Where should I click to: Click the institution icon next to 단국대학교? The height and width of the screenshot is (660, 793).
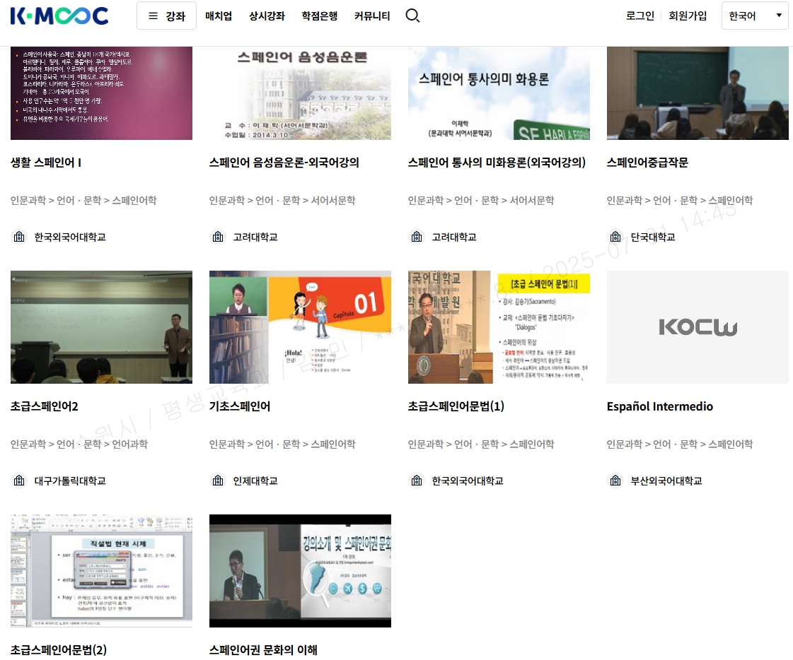tap(615, 237)
